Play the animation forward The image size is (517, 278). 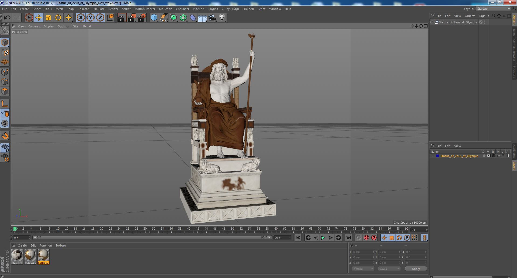[323, 238]
